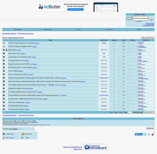Click the Topic column header

[x=50, y=40]
